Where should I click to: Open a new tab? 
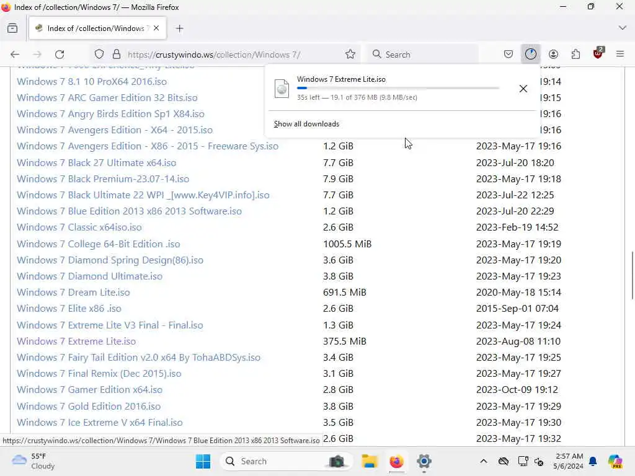tap(179, 29)
